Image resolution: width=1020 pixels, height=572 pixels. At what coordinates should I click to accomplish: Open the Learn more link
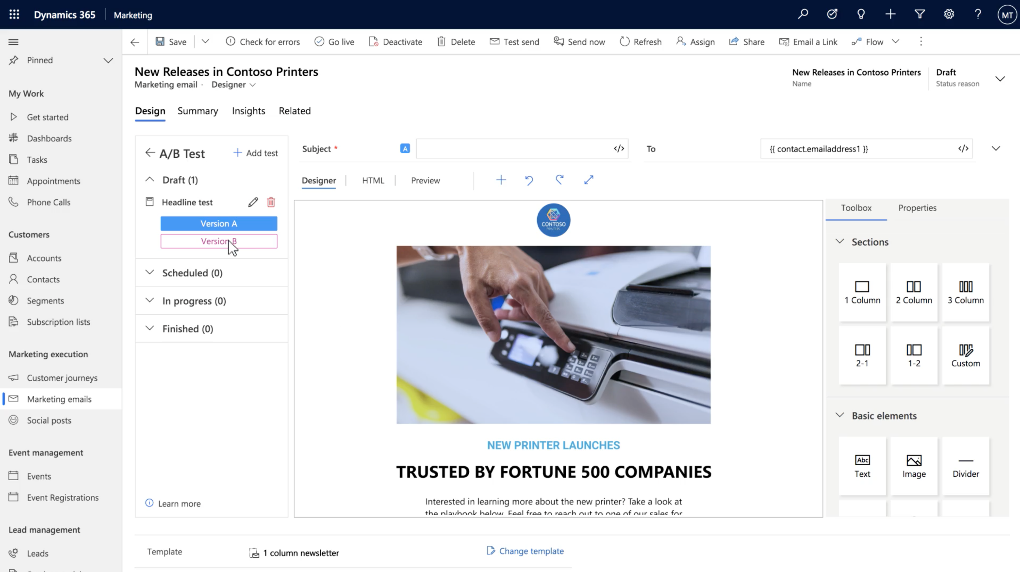coord(179,504)
